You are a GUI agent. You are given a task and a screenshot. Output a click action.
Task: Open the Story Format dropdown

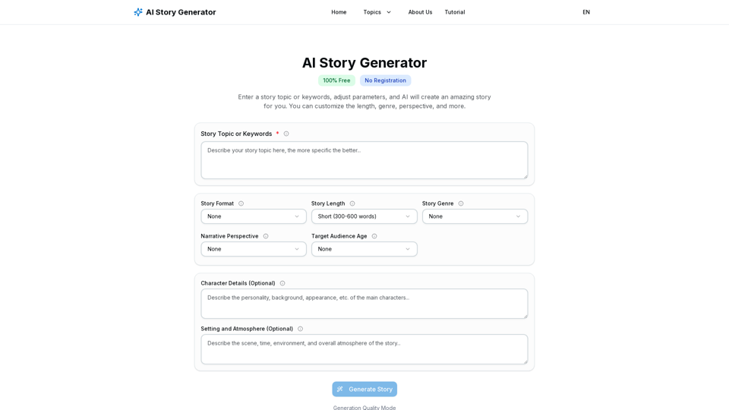point(254,216)
